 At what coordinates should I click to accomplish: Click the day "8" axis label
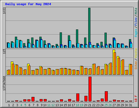(37, 105)
